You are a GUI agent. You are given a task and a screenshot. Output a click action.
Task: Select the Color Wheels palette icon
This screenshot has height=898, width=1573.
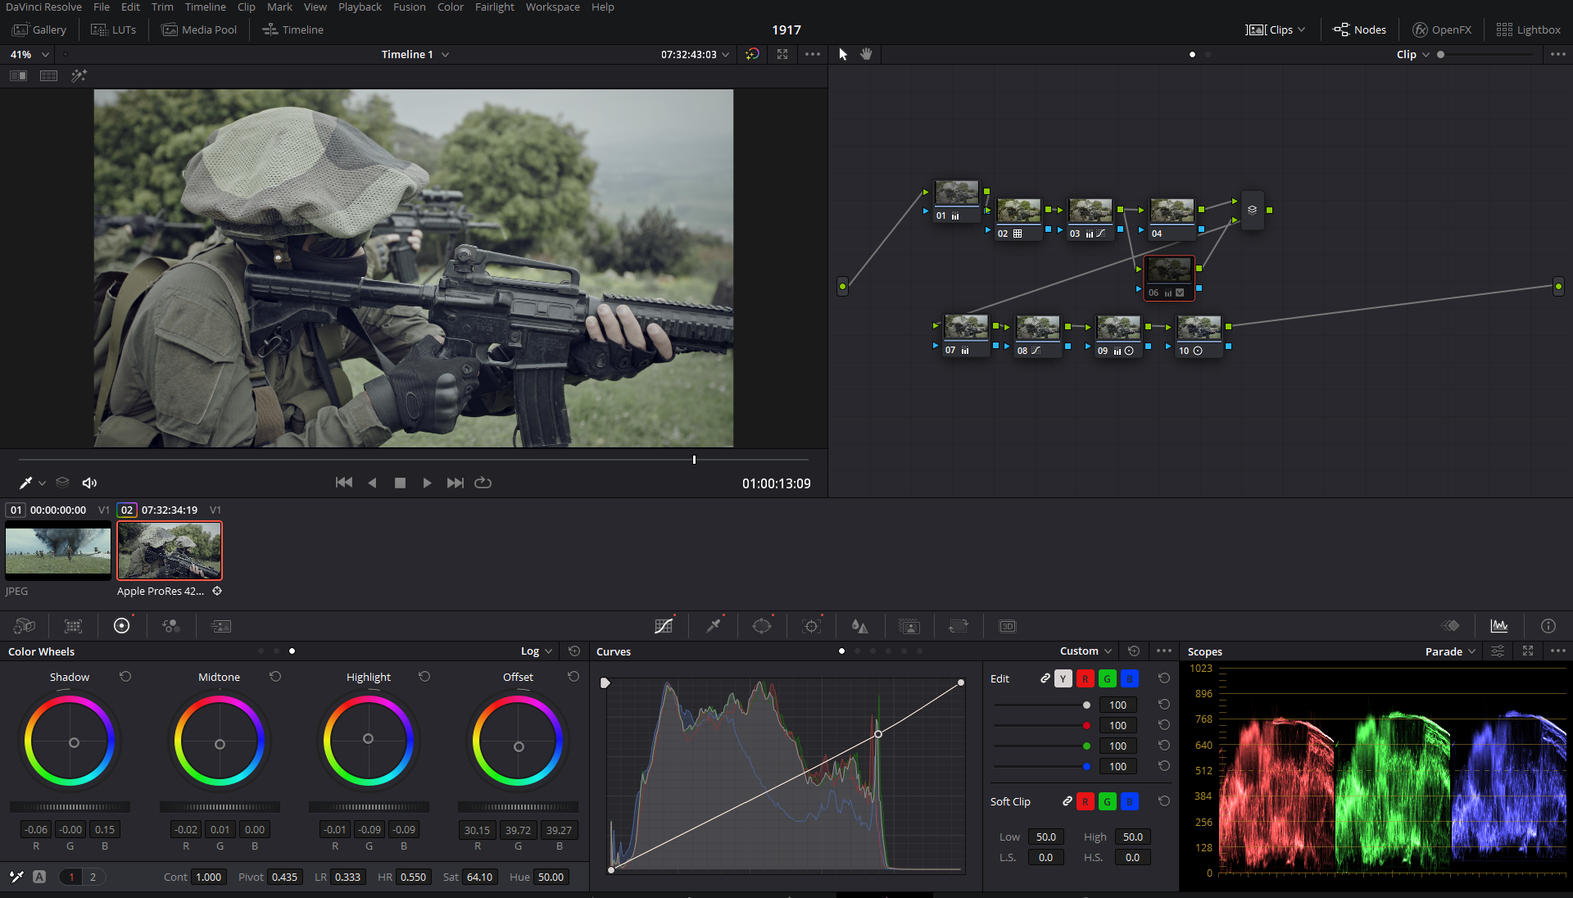pyautogui.click(x=121, y=626)
